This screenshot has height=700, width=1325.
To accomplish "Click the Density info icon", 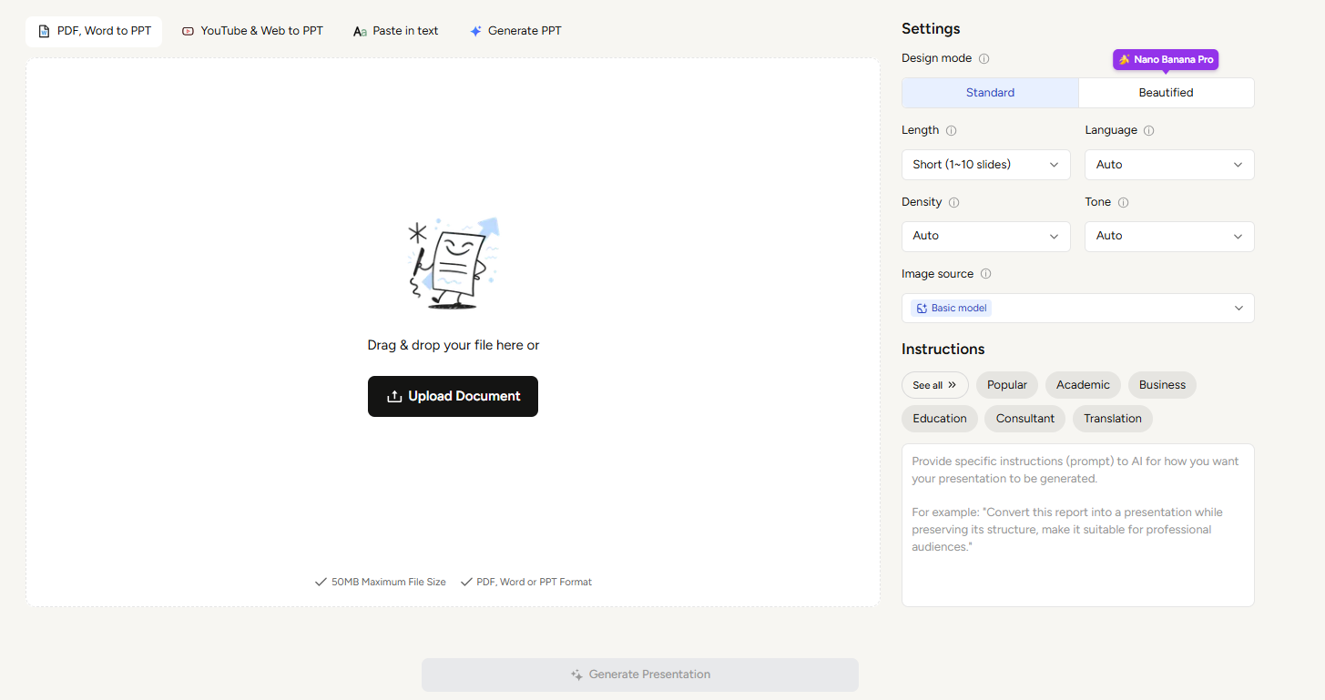I will [953, 202].
